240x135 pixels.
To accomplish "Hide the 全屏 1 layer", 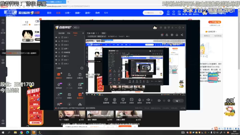I will 56,49.
